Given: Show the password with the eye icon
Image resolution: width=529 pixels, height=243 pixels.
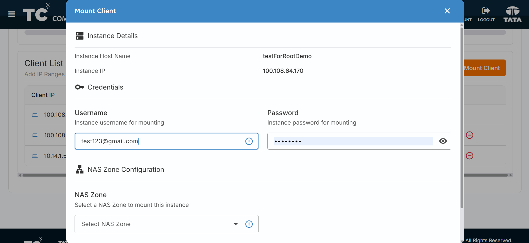Looking at the screenshot, I should [443, 141].
